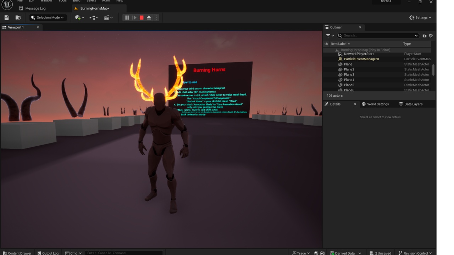Open the Tools menu
454x255 pixels.
(62, 1)
